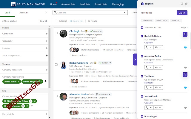191x119 pixels.
Task: Go to Home in navigation bar
Action: [x=53, y=4]
